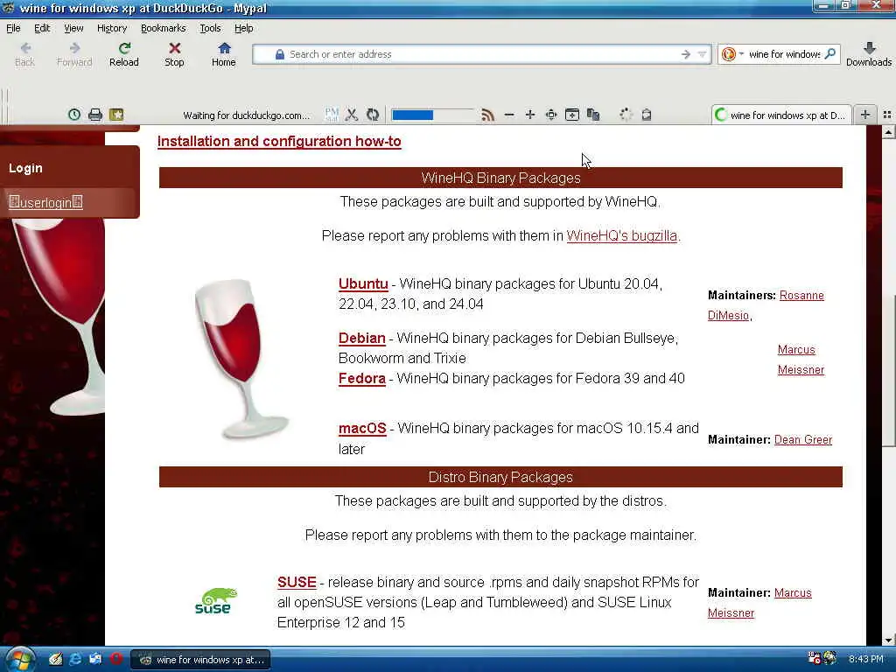
Task: Click Marcus Meissner beside Debian row
Action: pyautogui.click(x=801, y=360)
